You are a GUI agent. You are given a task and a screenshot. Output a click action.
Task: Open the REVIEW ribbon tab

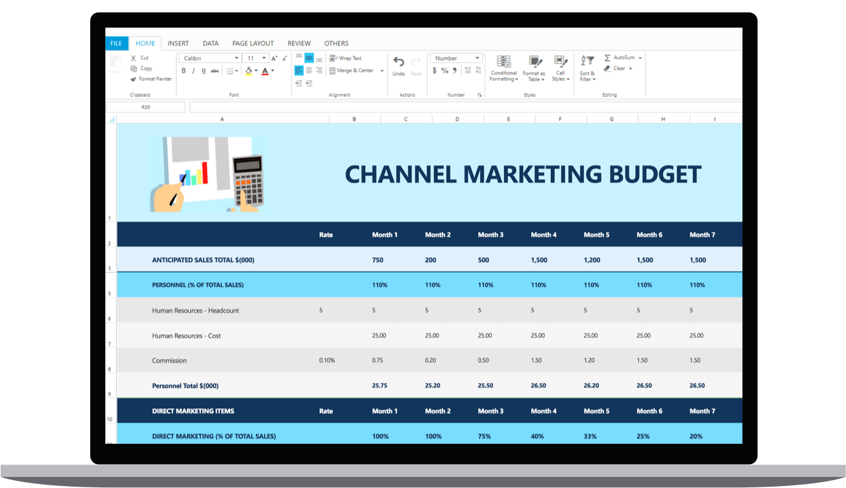click(x=299, y=43)
